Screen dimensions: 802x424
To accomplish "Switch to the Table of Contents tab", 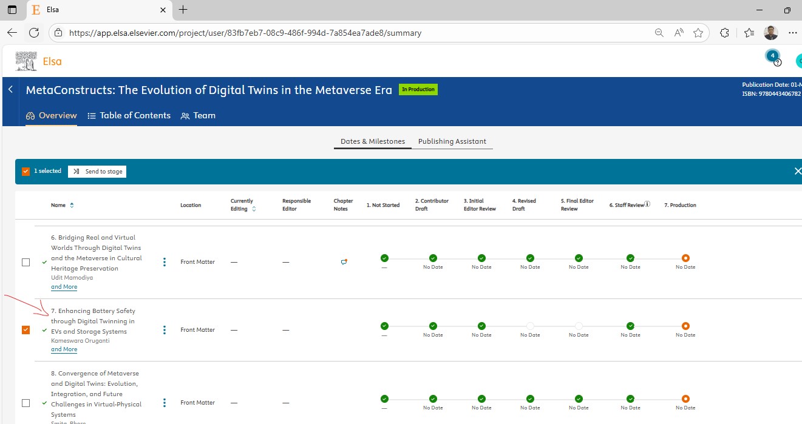I will click(x=129, y=115).
